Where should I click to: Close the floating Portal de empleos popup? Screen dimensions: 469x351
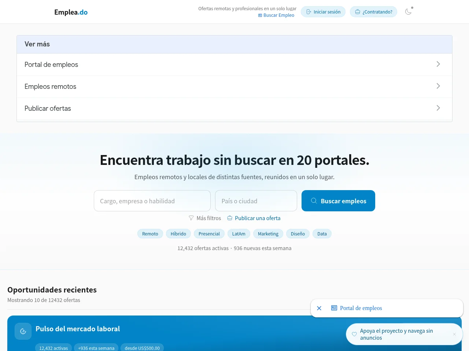(319, 308)
